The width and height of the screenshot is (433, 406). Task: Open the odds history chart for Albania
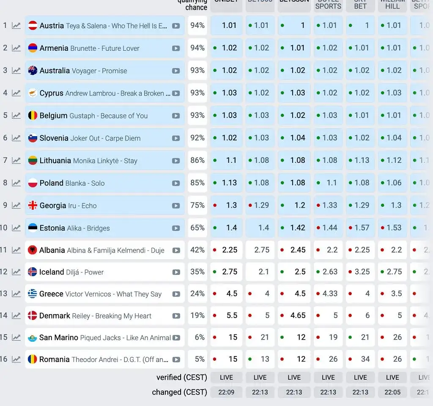pyautogui.click(x=16, y=250)
